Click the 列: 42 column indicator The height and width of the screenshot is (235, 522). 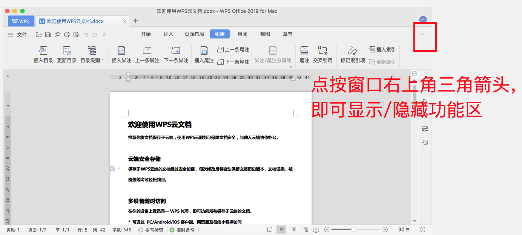coord(99,230)
